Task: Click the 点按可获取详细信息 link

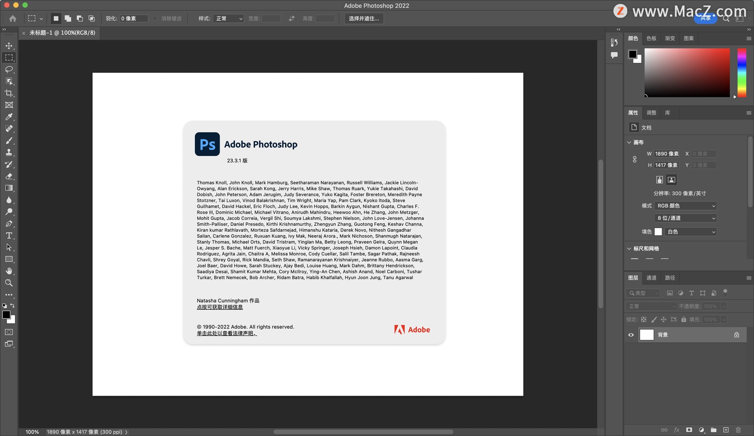Action: [220, 307]
